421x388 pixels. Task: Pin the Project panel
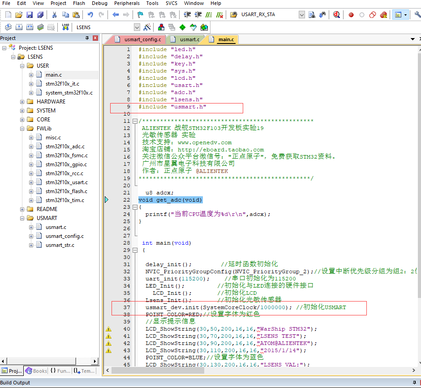pos(87,38)
